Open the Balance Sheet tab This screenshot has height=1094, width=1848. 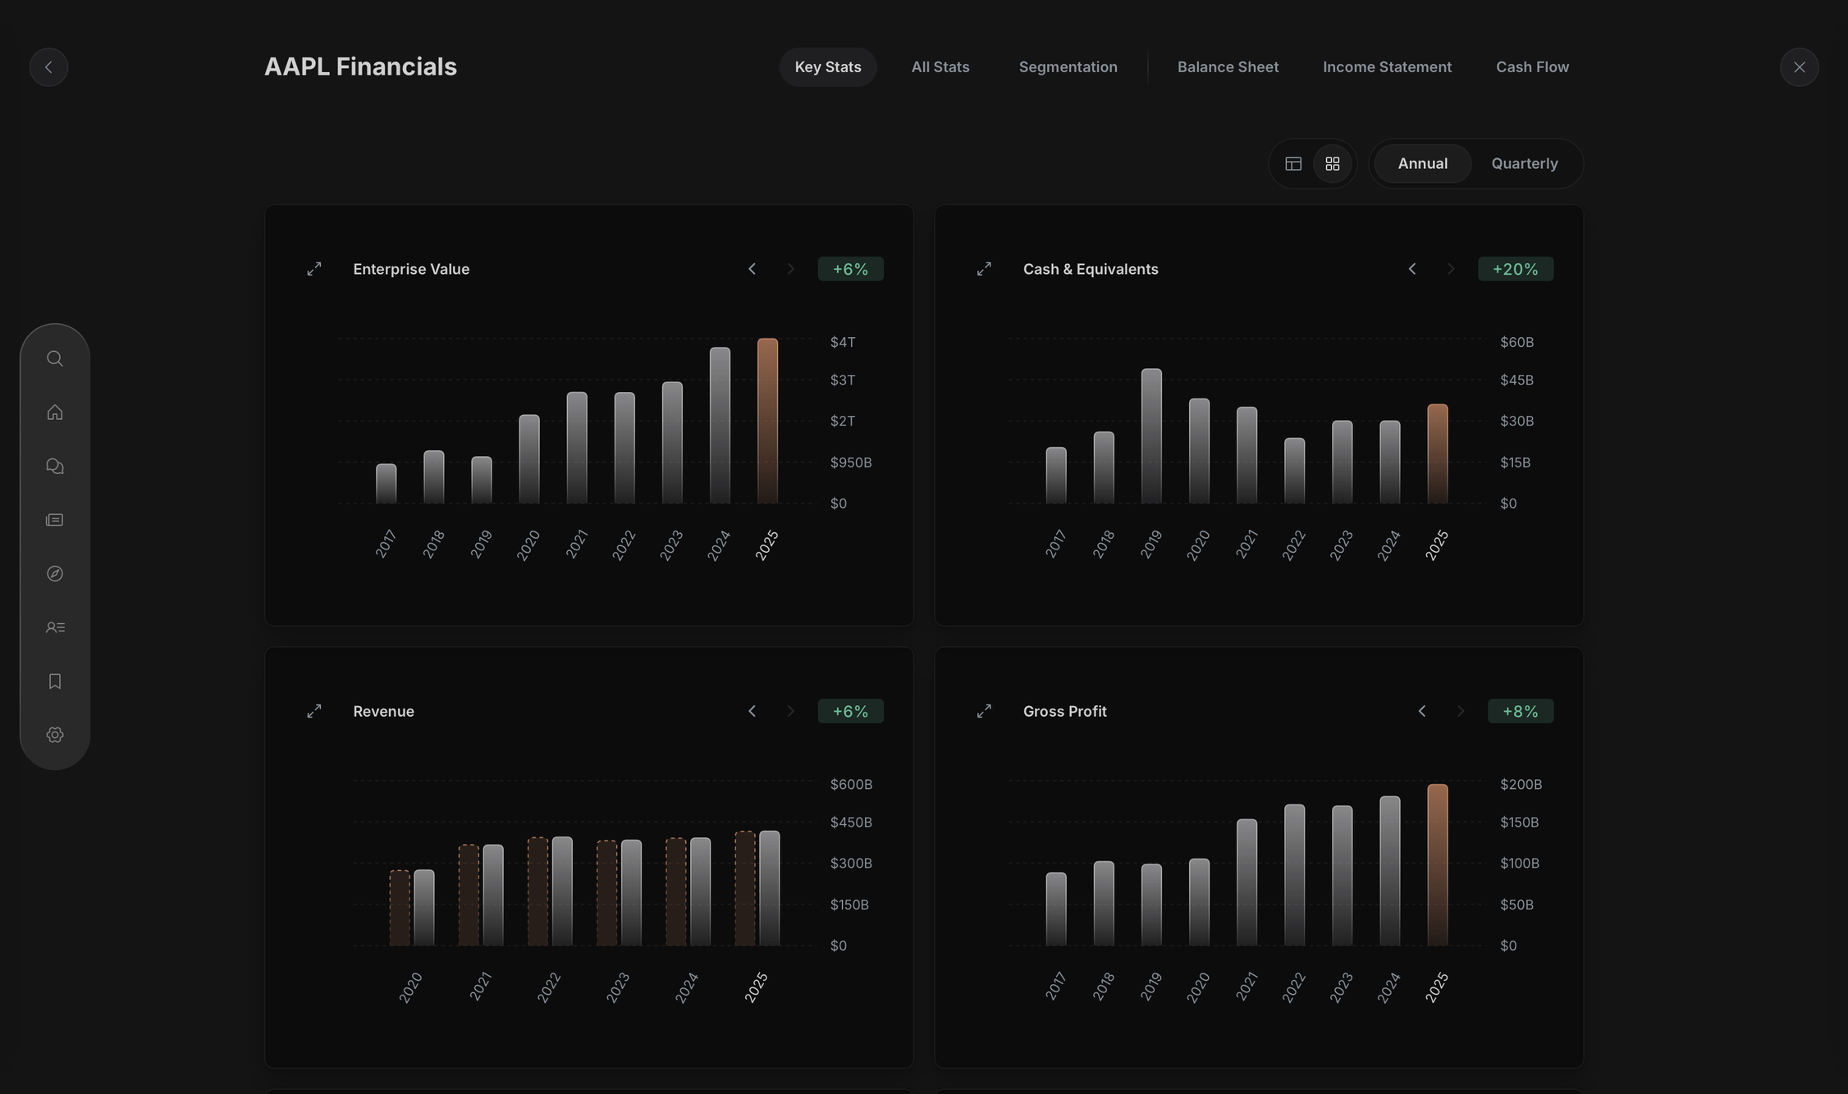pyautogui.click(x=1228, y=67)
